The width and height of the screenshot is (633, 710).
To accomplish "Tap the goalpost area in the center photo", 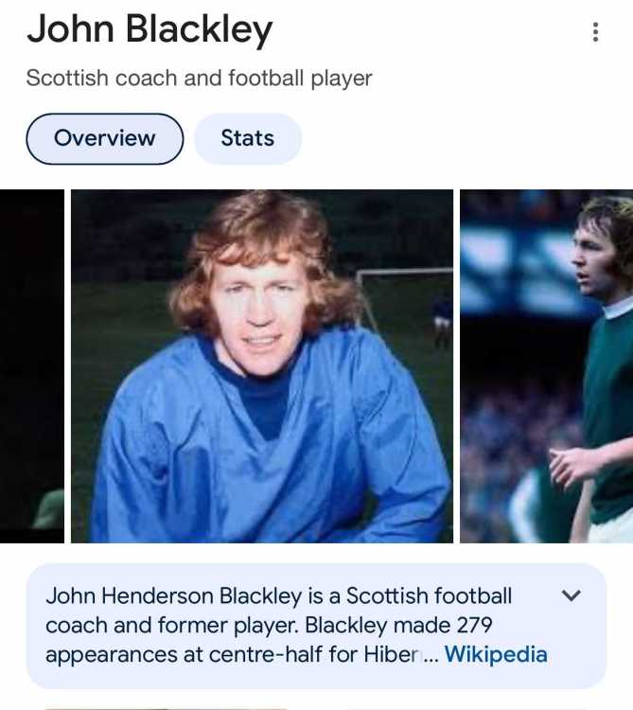I will 403,290.
